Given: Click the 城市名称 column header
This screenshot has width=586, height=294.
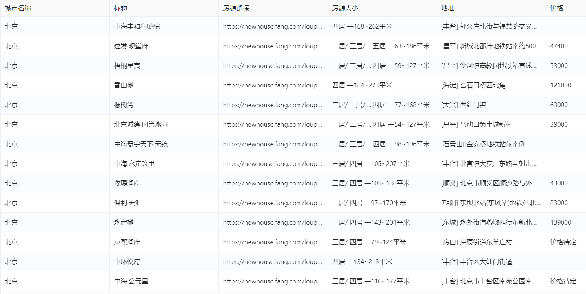Looking at the screenshot, I should (18, 8).
